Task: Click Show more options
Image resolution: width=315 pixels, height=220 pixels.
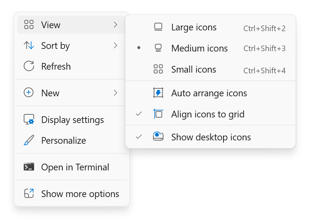Action: point(79,194)
